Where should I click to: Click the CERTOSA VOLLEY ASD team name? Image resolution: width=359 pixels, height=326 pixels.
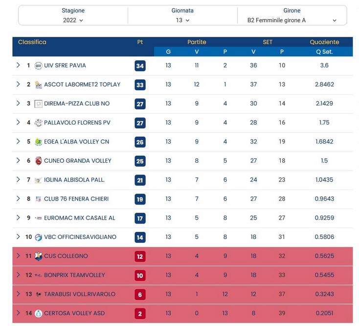pyautogui.click(x=74, y=313)
